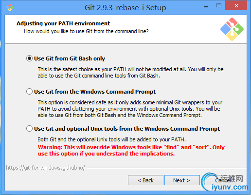This screenshot has height=195, width=251.
Task: Select the Windows Command Prompt radio button
Action: [x=29, y=92]
